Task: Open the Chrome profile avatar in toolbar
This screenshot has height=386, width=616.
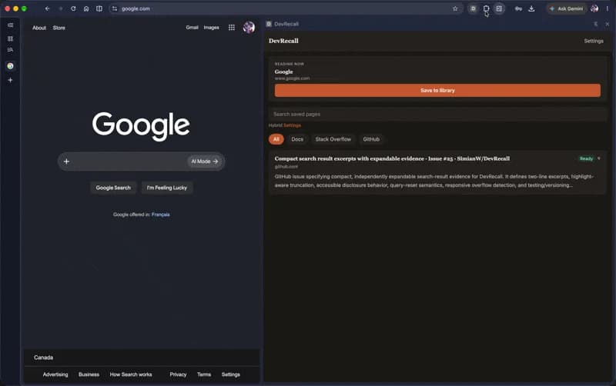Action: (x=594, y=8)
